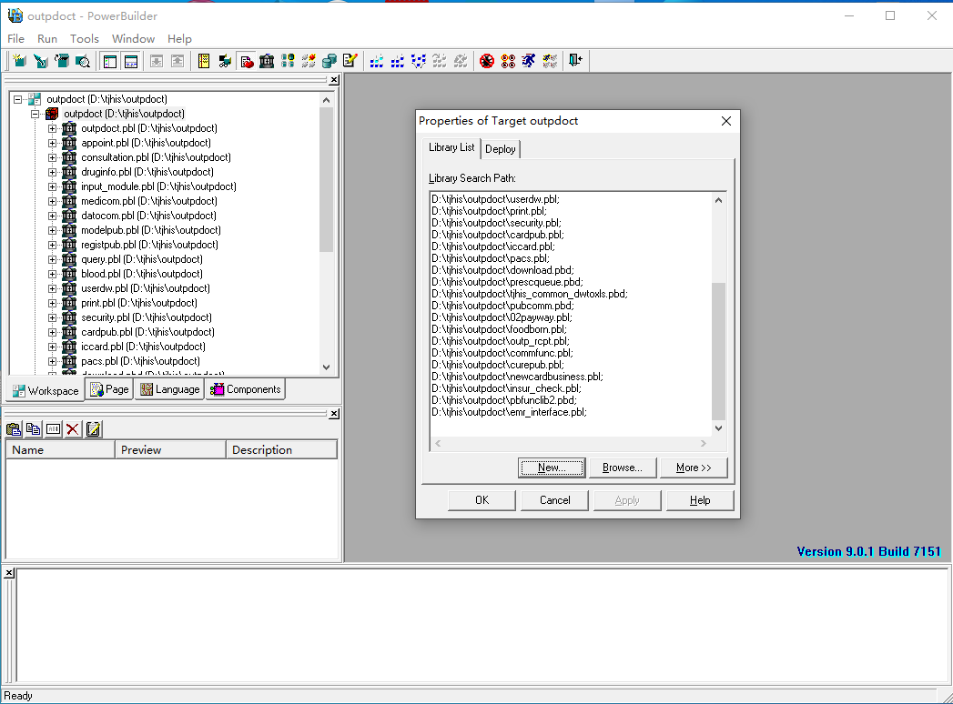Expand the input_module.pbl library node
Screen dimensions: 953x704
tap(52, 186)
